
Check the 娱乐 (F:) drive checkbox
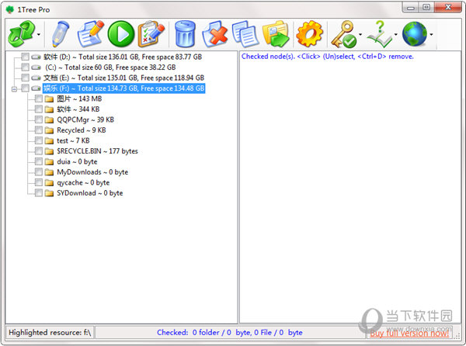coord(26,88)
